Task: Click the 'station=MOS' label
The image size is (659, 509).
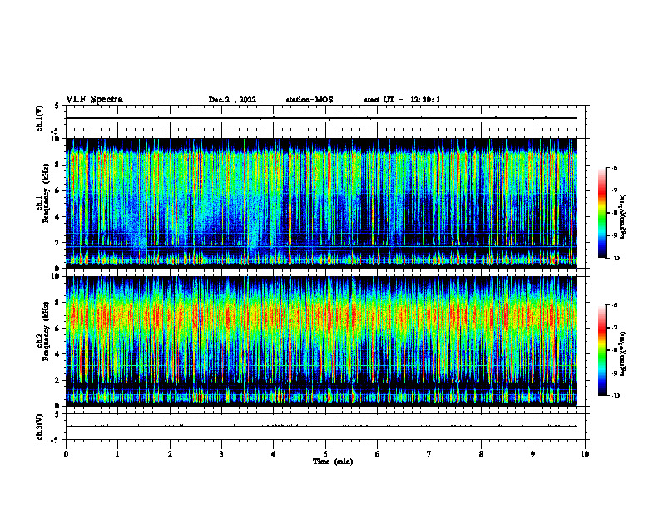Action: pyautogui.click(x=310, y=100)
